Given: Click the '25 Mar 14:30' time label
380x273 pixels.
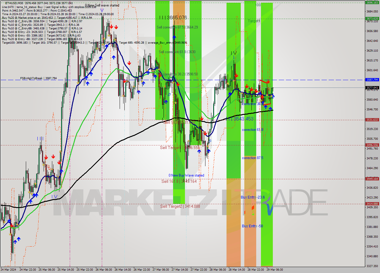Looking at the screenshot, I should (66, 270).
